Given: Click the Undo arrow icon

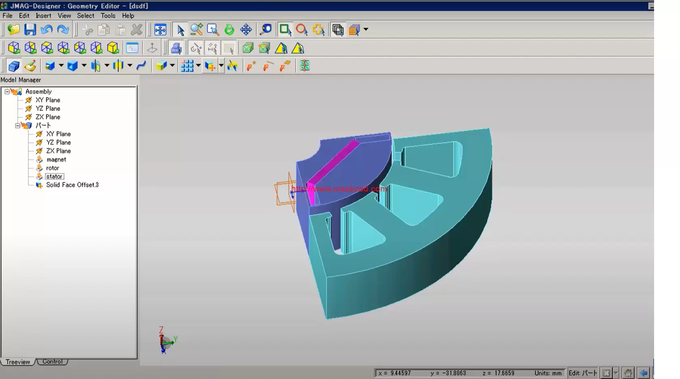Looking at the screenshot, I should (47, 30).
